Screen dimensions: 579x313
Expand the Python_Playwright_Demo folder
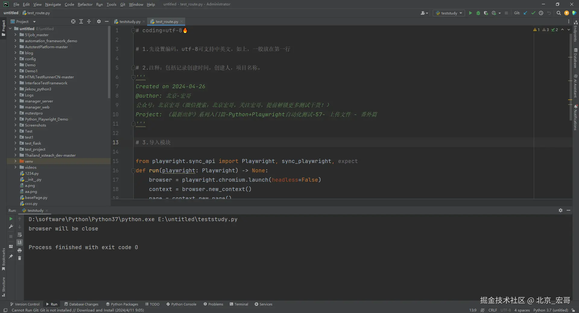pos(15,119)
